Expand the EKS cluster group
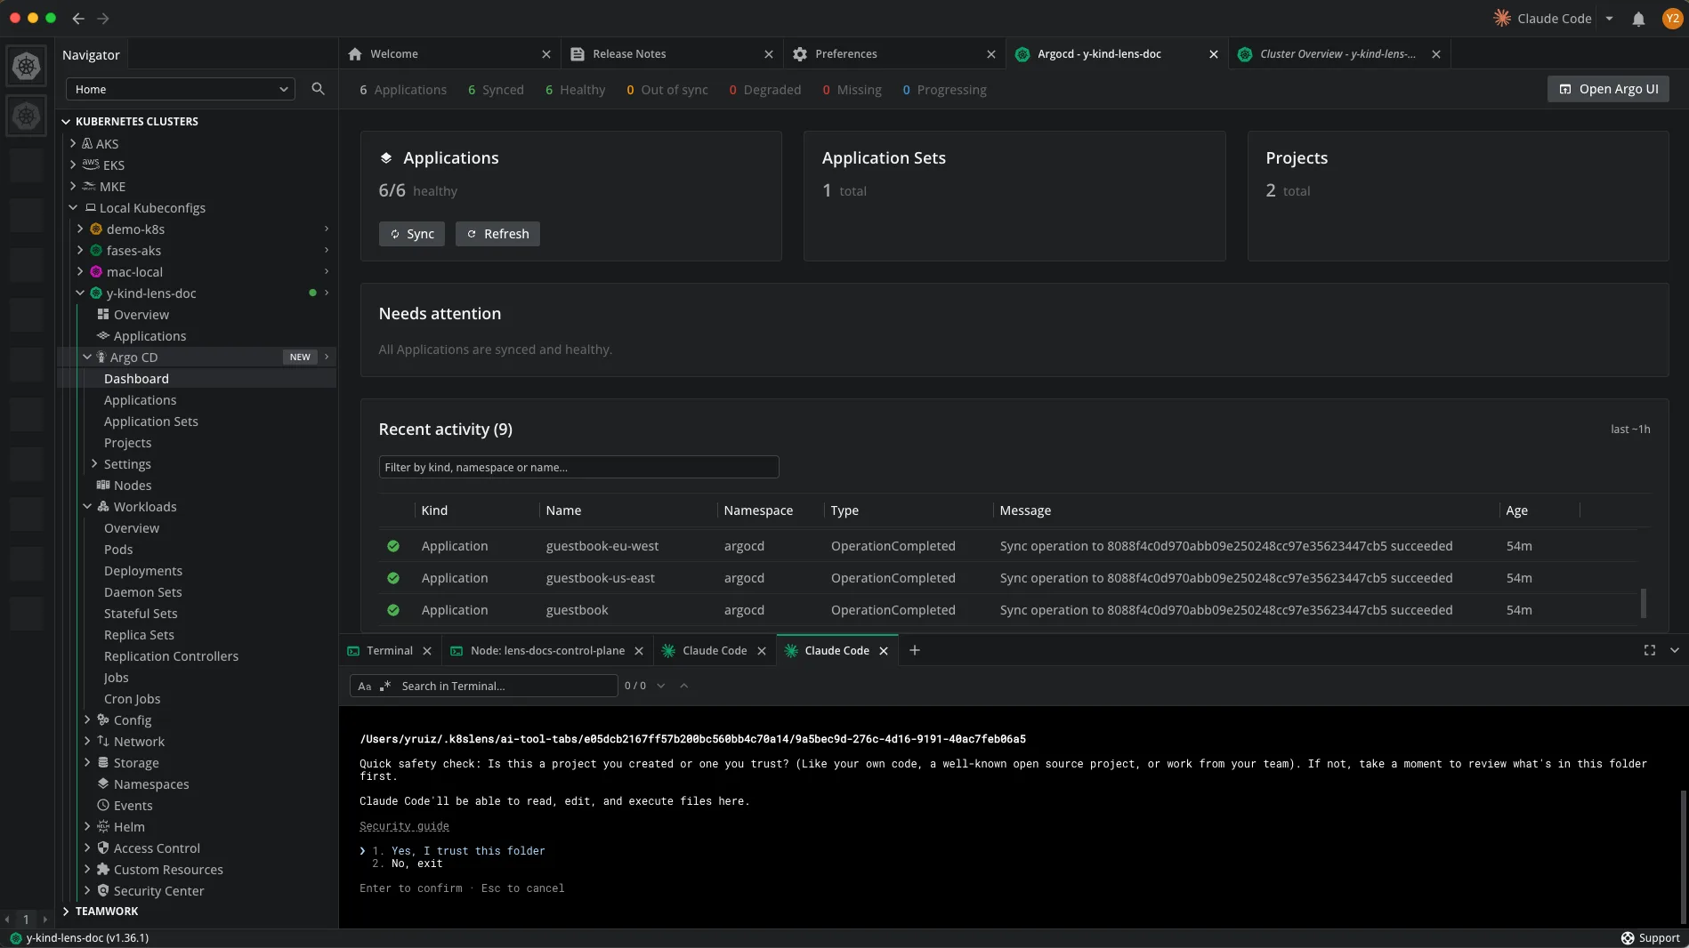 pos(73,165)
